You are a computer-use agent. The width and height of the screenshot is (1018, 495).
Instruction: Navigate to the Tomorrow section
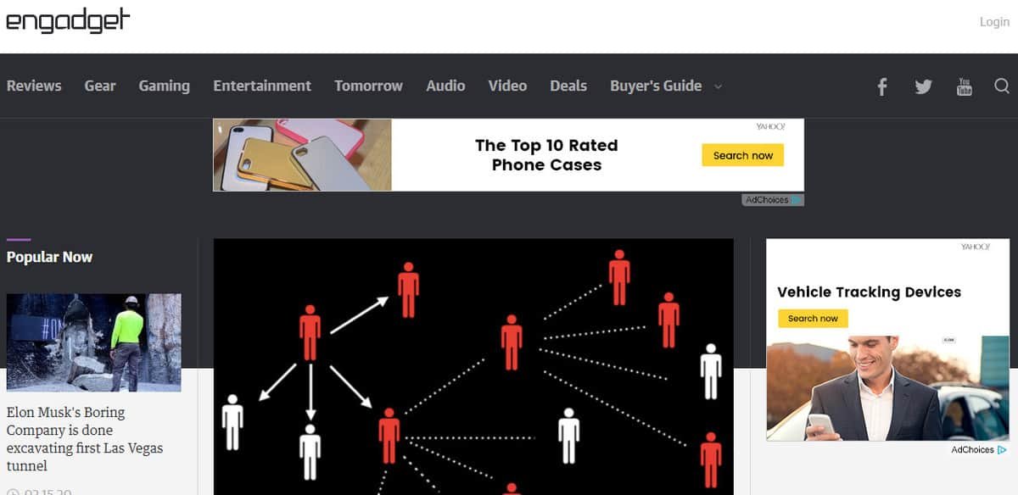click(x=368, y=86)
